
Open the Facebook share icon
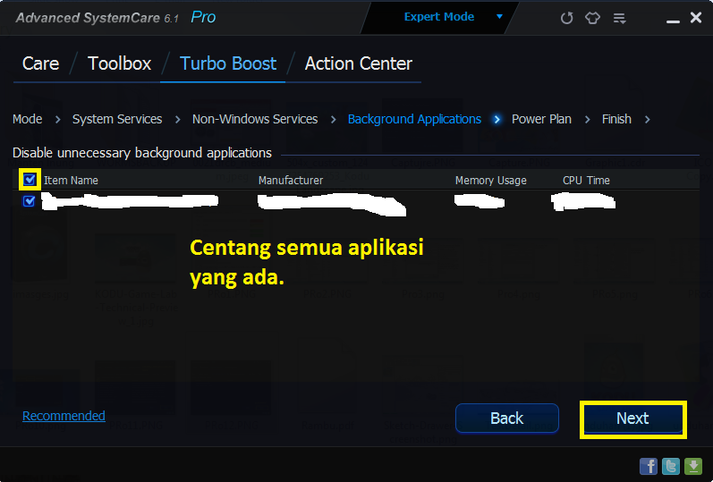pyautogui.click(x=649, y=466)
